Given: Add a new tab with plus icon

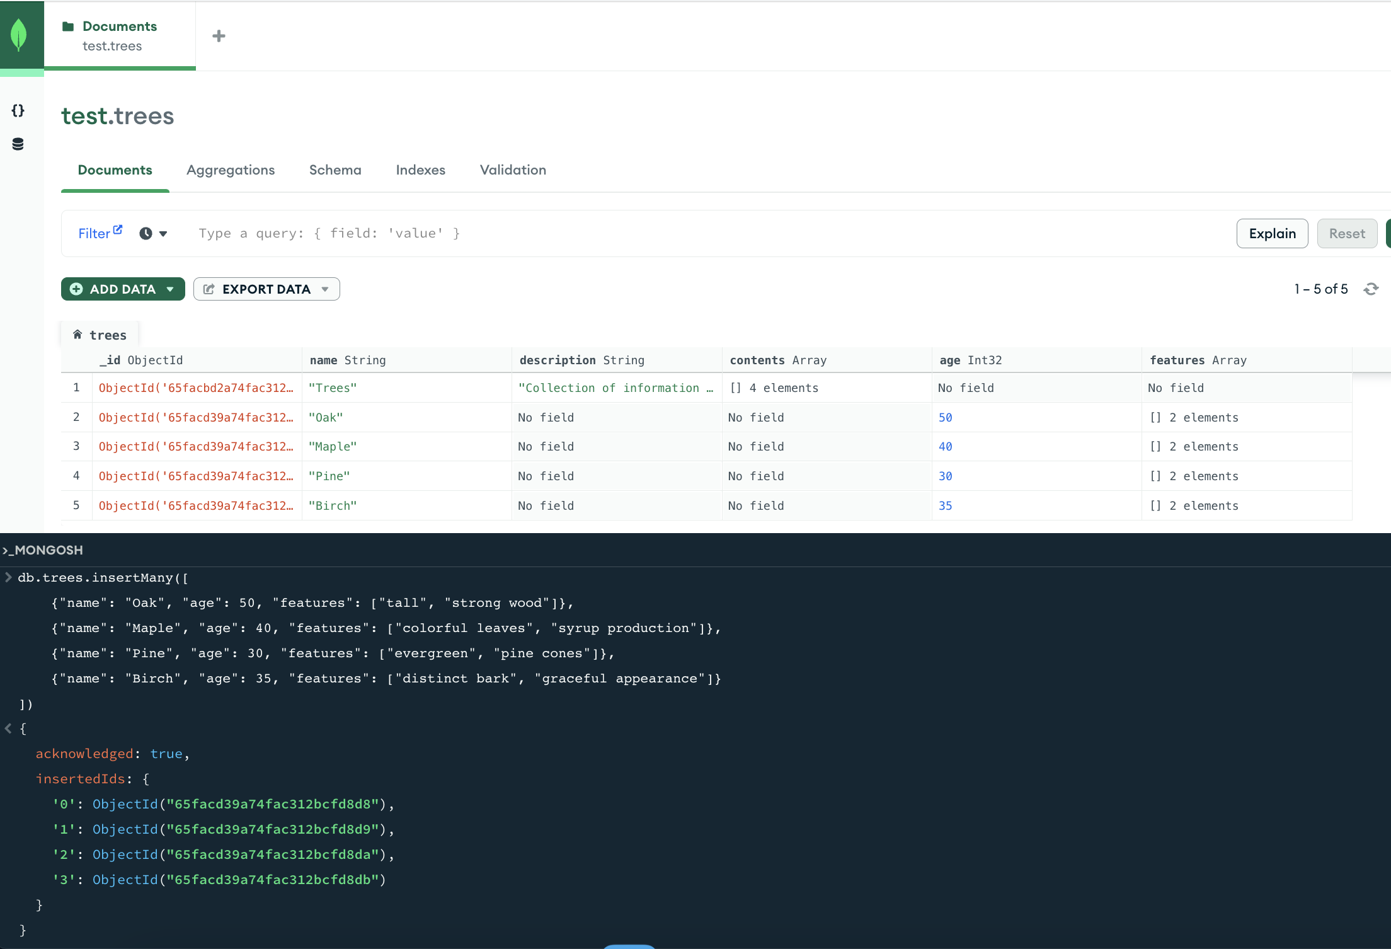Looking at the screenshot, I should [219, 36].
